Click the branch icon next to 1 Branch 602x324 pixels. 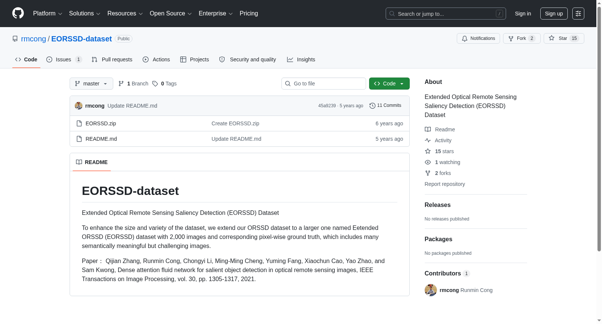click(121, 84)
